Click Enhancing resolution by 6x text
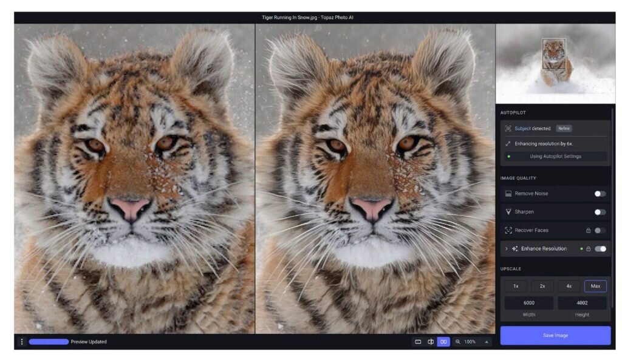622x357 pixels. tap(544, 144)
